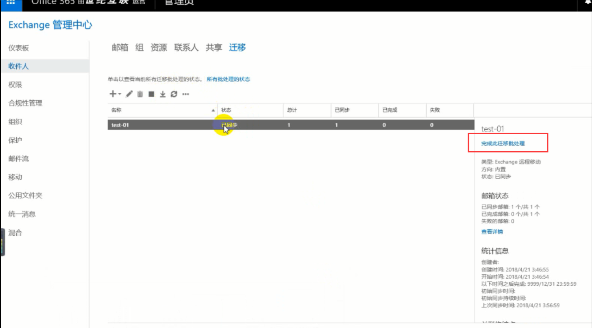The image size is (592, 328).
Task: Click the 已同步 status cell in test-01 row
Action: pyautogui.click(x=229, y=125)
